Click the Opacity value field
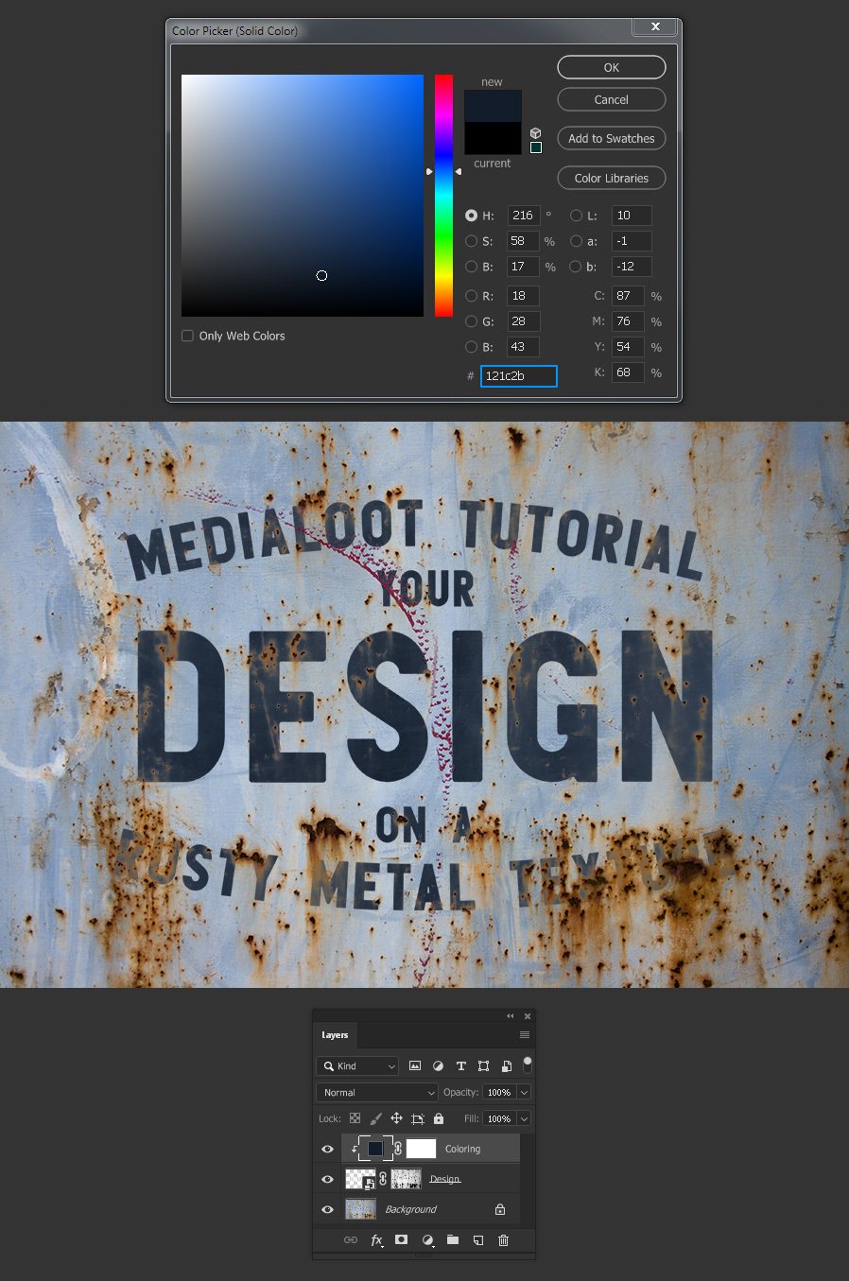Image resolution: width=849 pixels, height=1281 pixels. pos(498,1092)
